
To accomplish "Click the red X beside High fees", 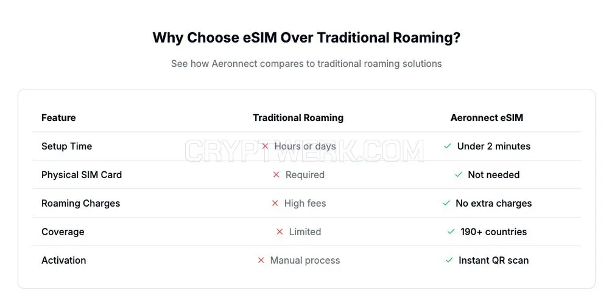I will [275, 203].
